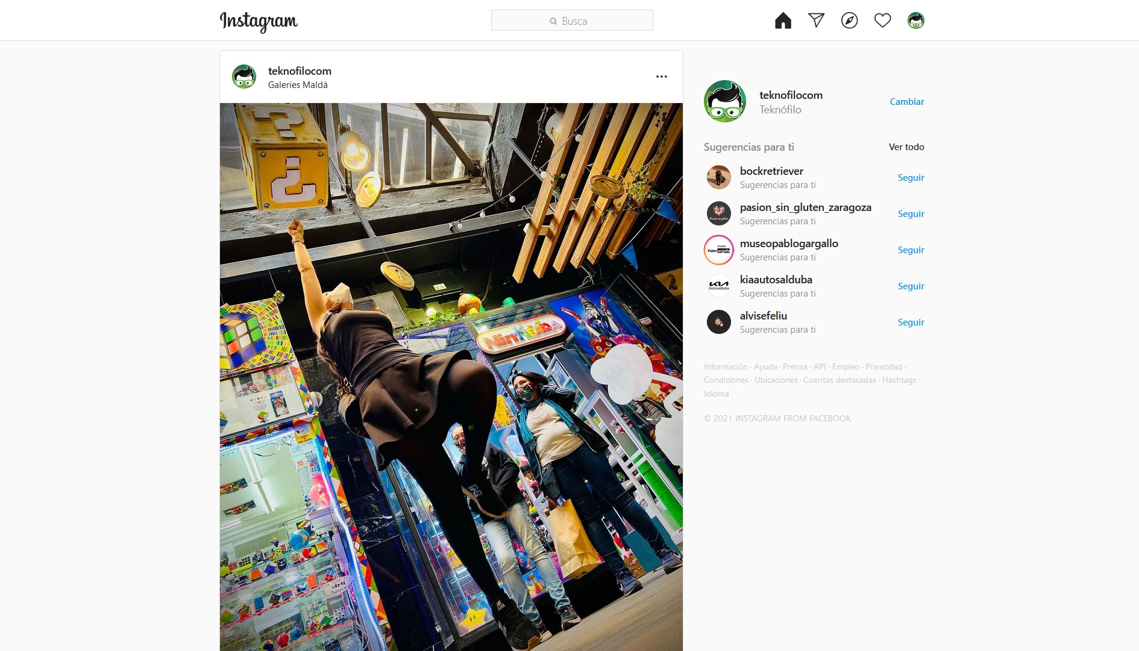Click the post photo of Nintendo shop
This screenshot has height=651, width=1139.
coord(451,377)
